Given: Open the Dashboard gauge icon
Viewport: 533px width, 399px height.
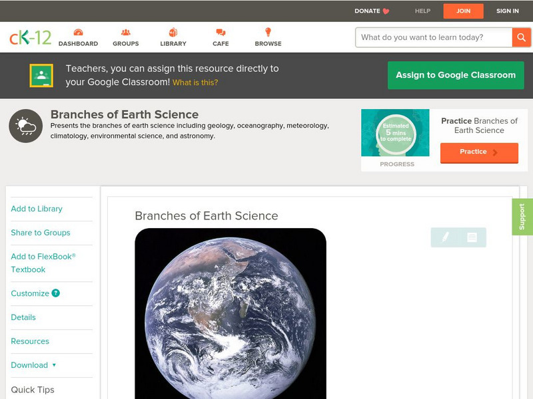Looking at the screenshot, I should click(x=78, y=32).
